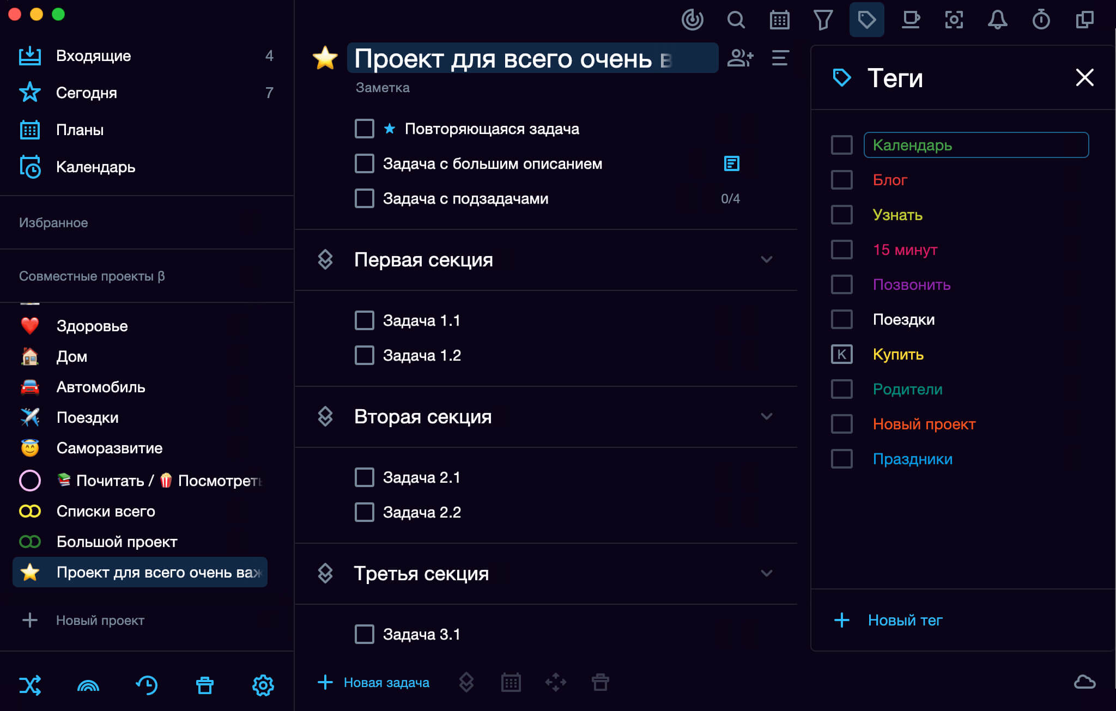Expand Совместные проекты β sidebar group
The height and width of the screenshot is (711, 1116).
click(92, 276)
